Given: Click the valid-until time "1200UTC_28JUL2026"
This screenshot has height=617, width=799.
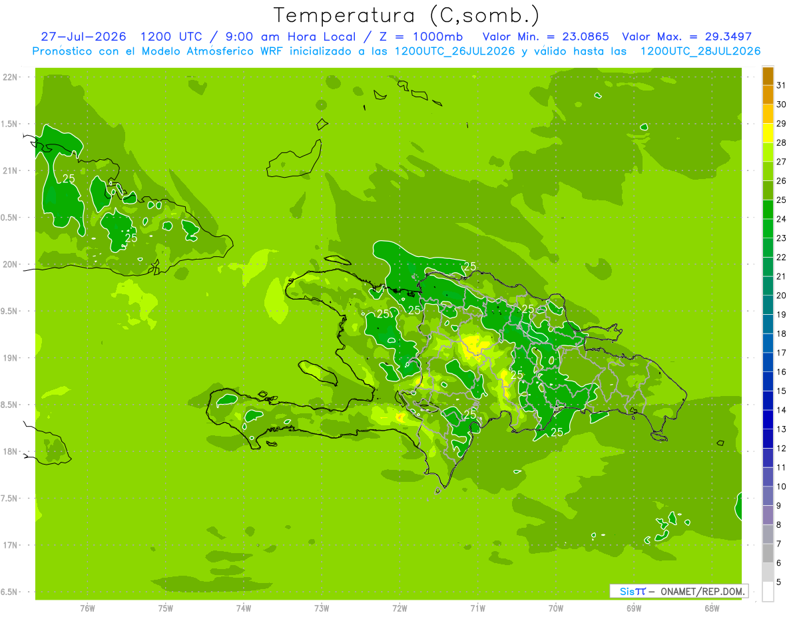Looking at the screenshot, I should pyautogui.click(x=700, y=51).
